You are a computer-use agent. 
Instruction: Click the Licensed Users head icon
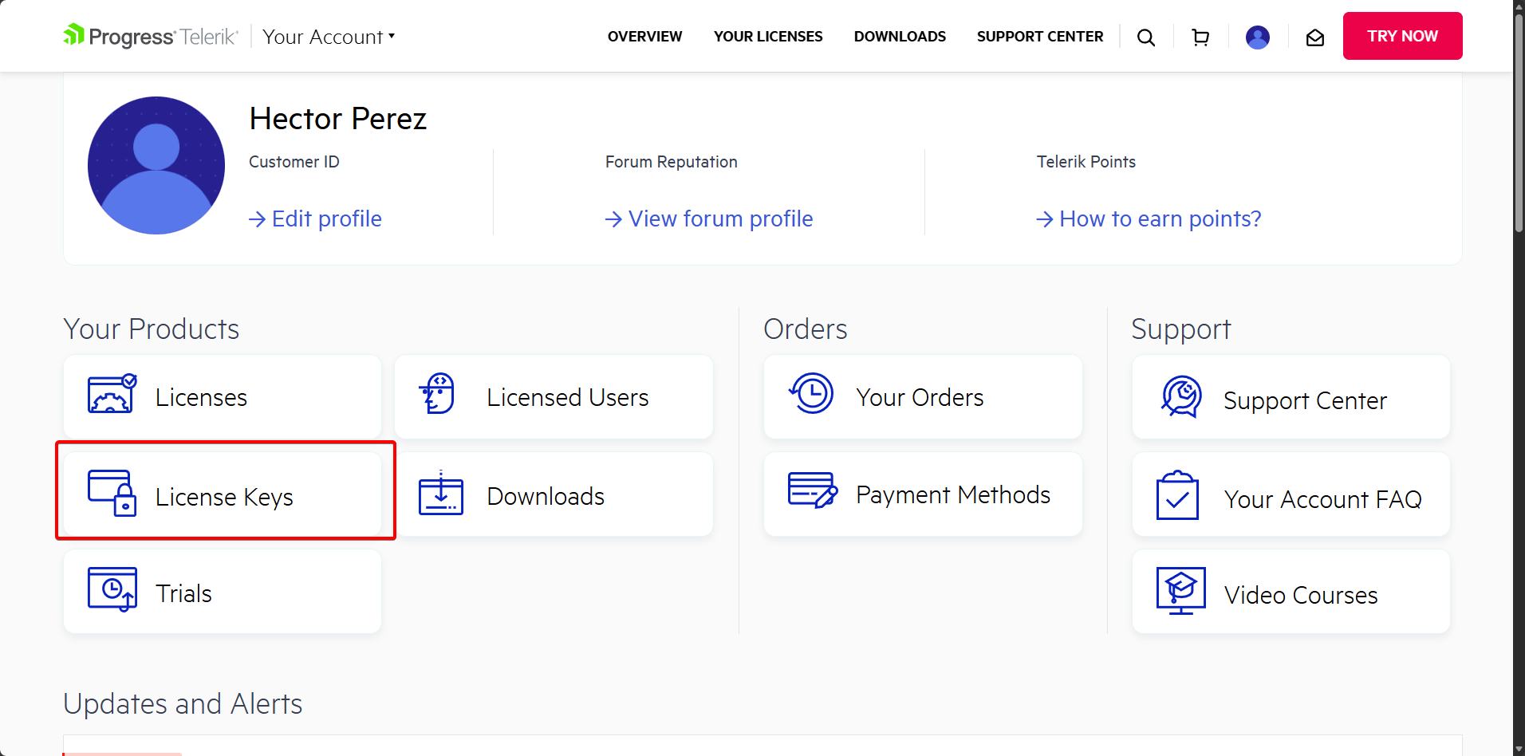click(x=437, y=394)
